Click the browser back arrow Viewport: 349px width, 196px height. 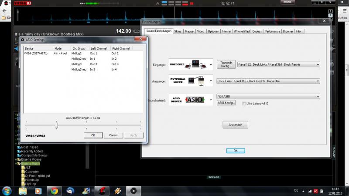click(4, 10)
